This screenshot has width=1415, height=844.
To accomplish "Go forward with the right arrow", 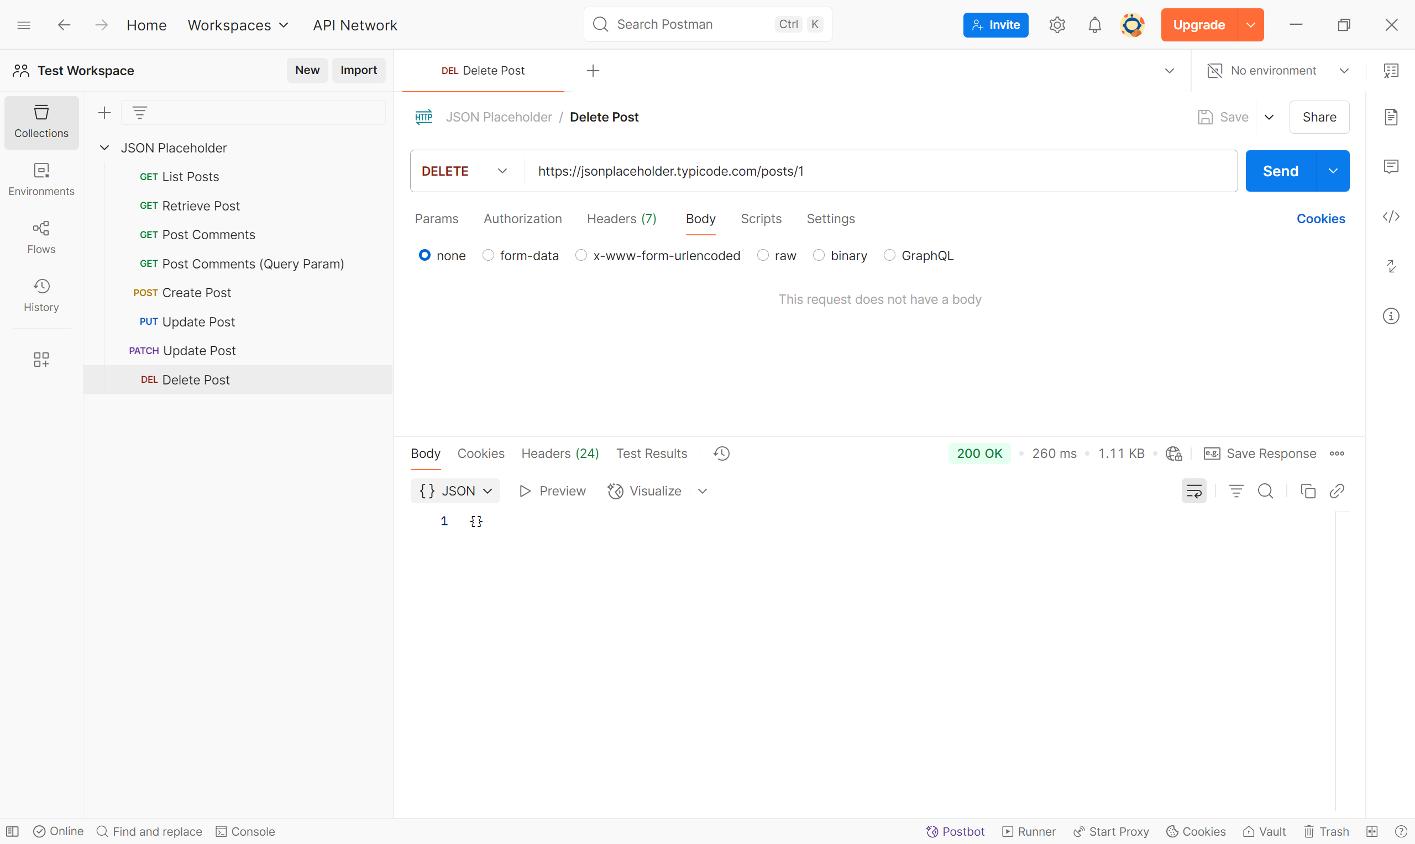I will pos(101,25).
